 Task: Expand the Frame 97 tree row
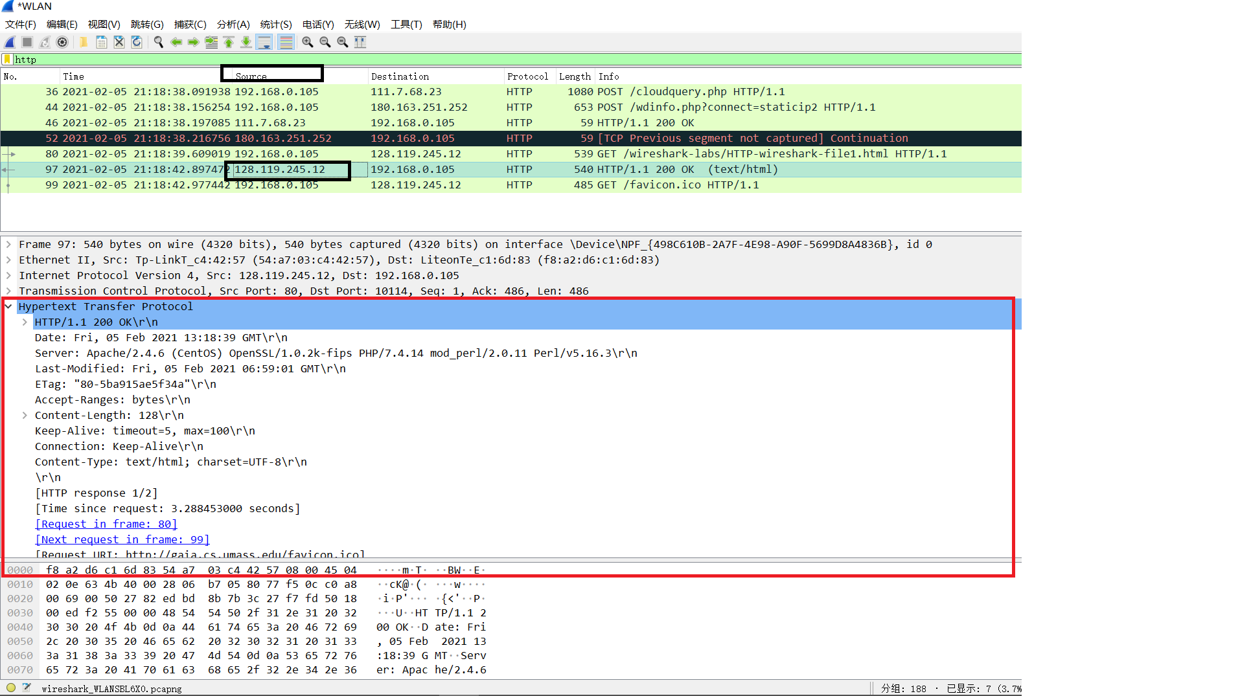click(x=8, y=245)
